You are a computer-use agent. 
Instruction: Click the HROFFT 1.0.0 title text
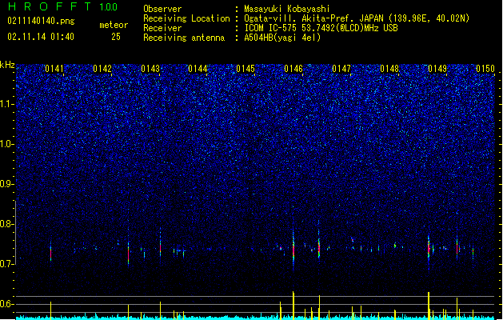(63, 6)
